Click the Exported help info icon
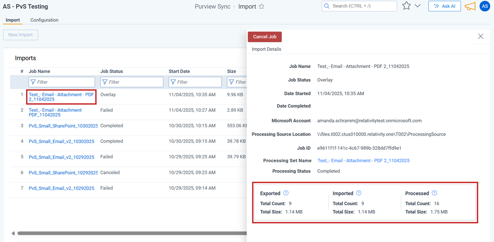 coord(286,193)
